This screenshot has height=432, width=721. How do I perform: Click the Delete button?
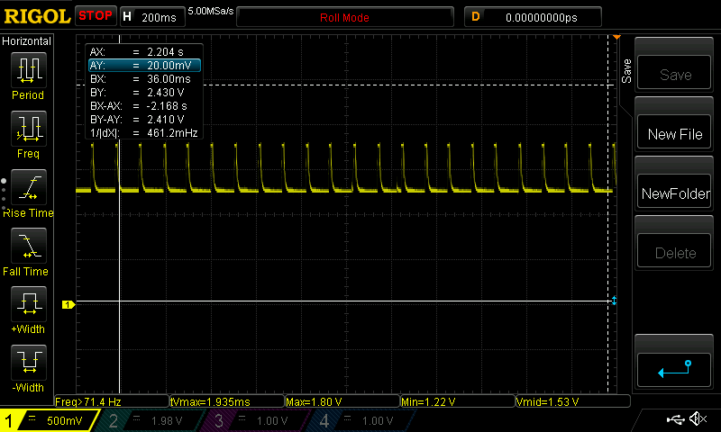pyautogui.click(x=674, y=251)
